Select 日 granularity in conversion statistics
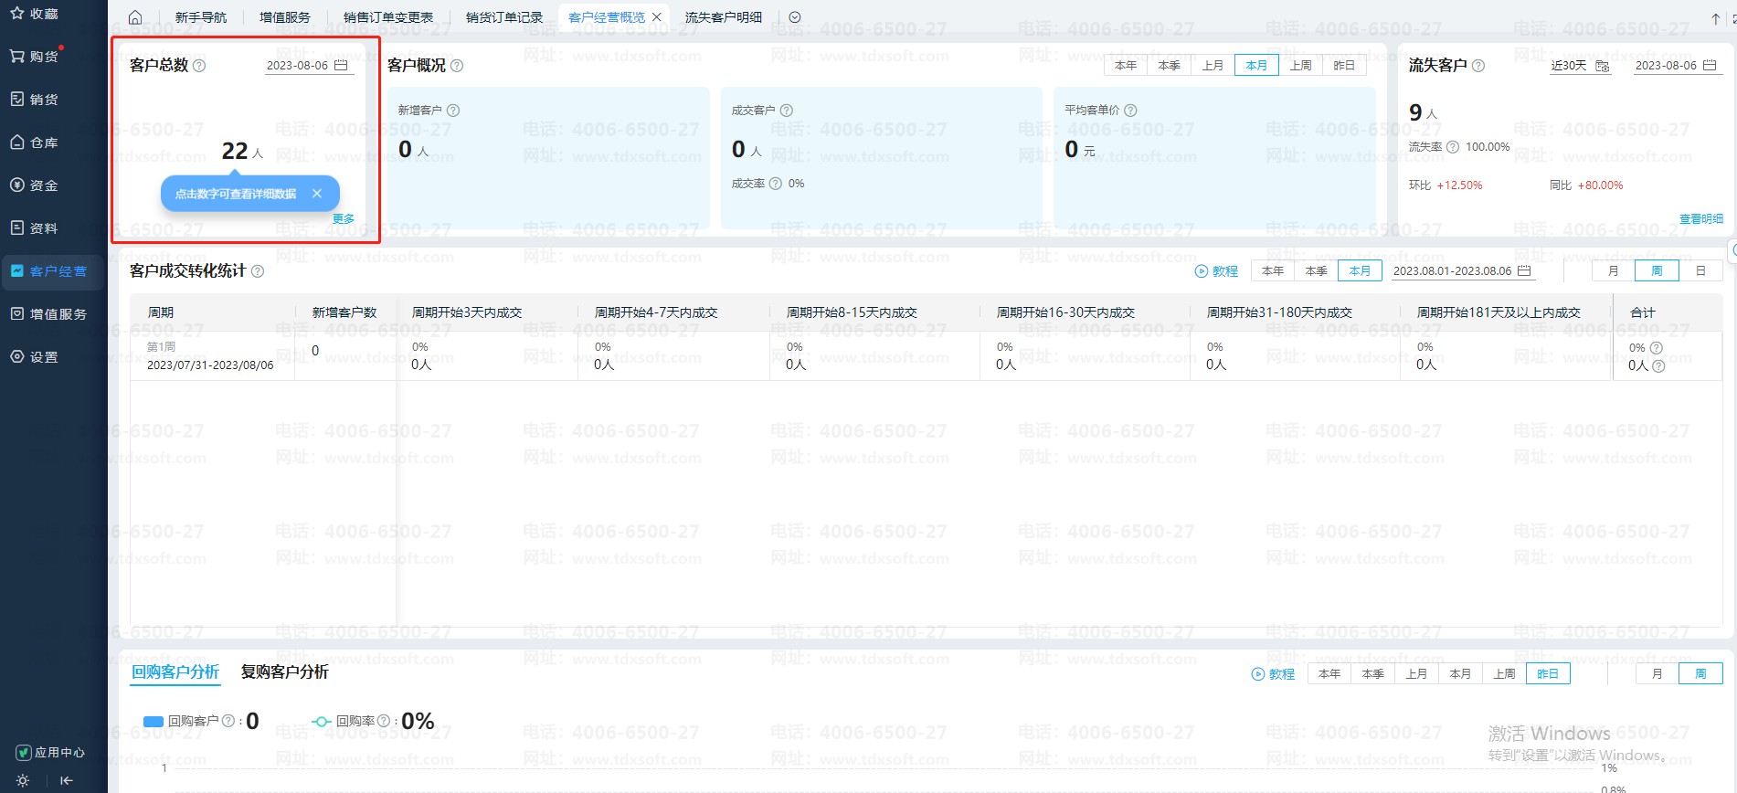 point(1700,271)
